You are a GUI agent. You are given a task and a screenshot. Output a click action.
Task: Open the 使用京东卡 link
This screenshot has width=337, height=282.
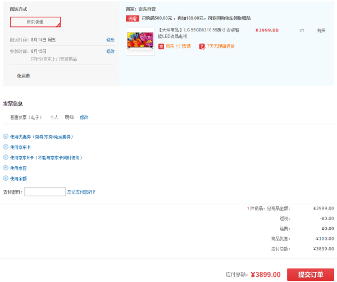pos(20,147)
